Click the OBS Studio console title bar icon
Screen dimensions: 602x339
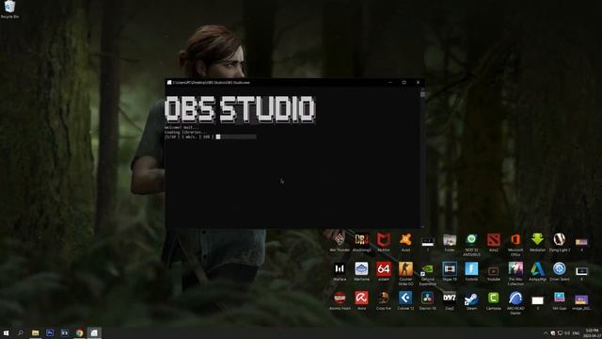pos(169,82)
